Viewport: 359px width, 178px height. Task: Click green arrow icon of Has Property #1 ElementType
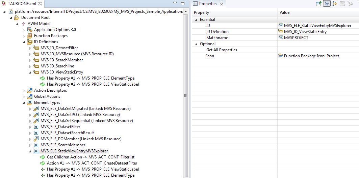point(43,78)
